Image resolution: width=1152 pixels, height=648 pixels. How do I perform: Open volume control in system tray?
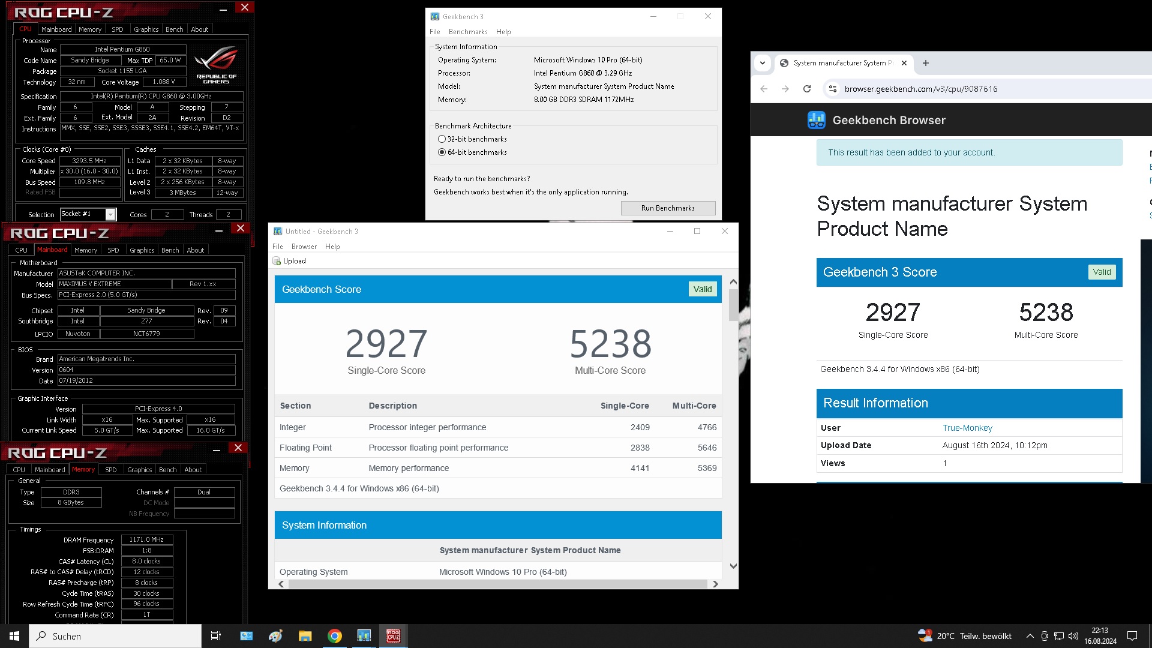point(1073,636)
